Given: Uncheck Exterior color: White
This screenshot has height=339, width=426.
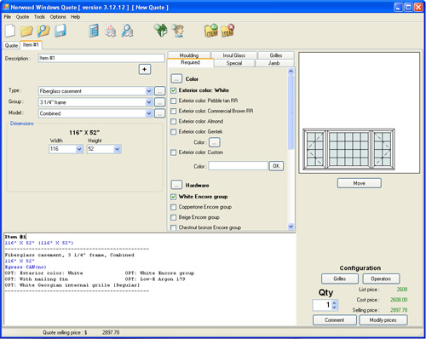Looking at the screenshot, I should click(174, 90).
